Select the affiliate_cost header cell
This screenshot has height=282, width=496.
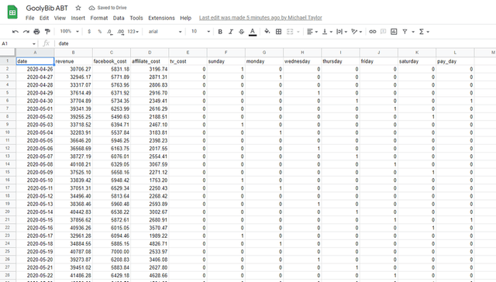point(150,61)
